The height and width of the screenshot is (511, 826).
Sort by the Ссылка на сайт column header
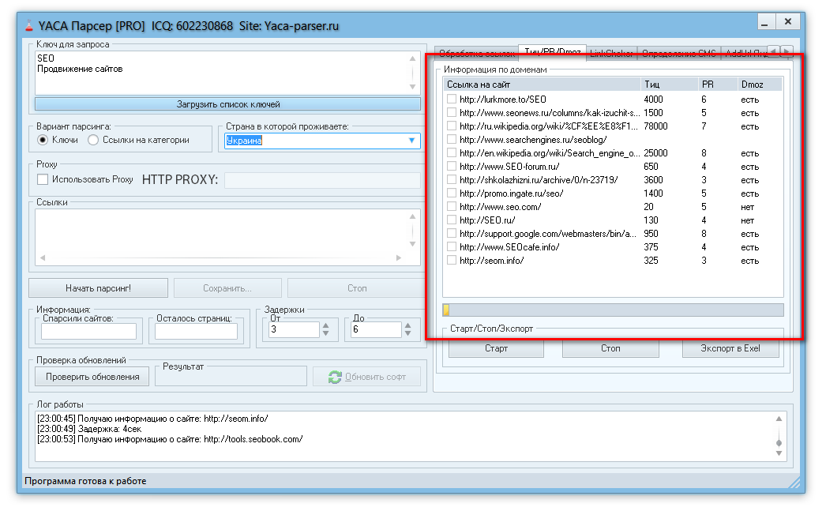[x=542, y=85]
